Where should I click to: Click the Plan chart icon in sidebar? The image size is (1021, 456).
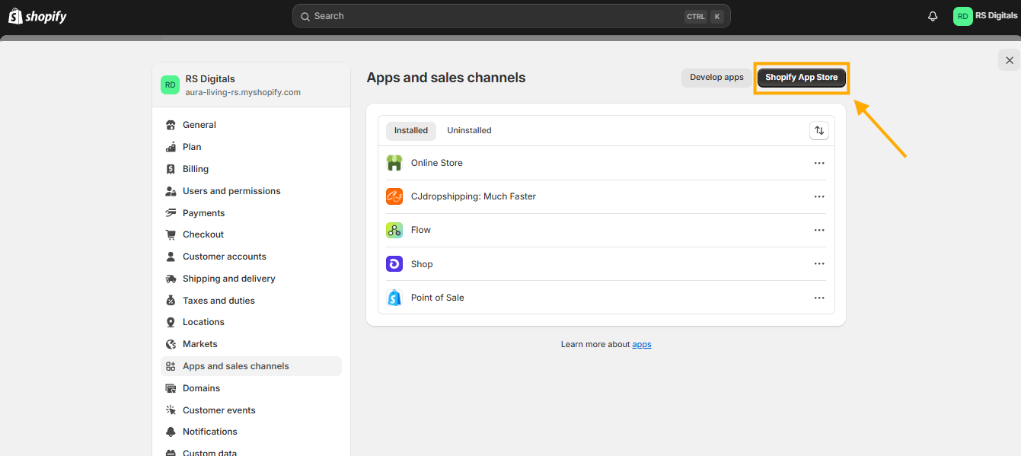pyautogui.click(x=171, y=147)
